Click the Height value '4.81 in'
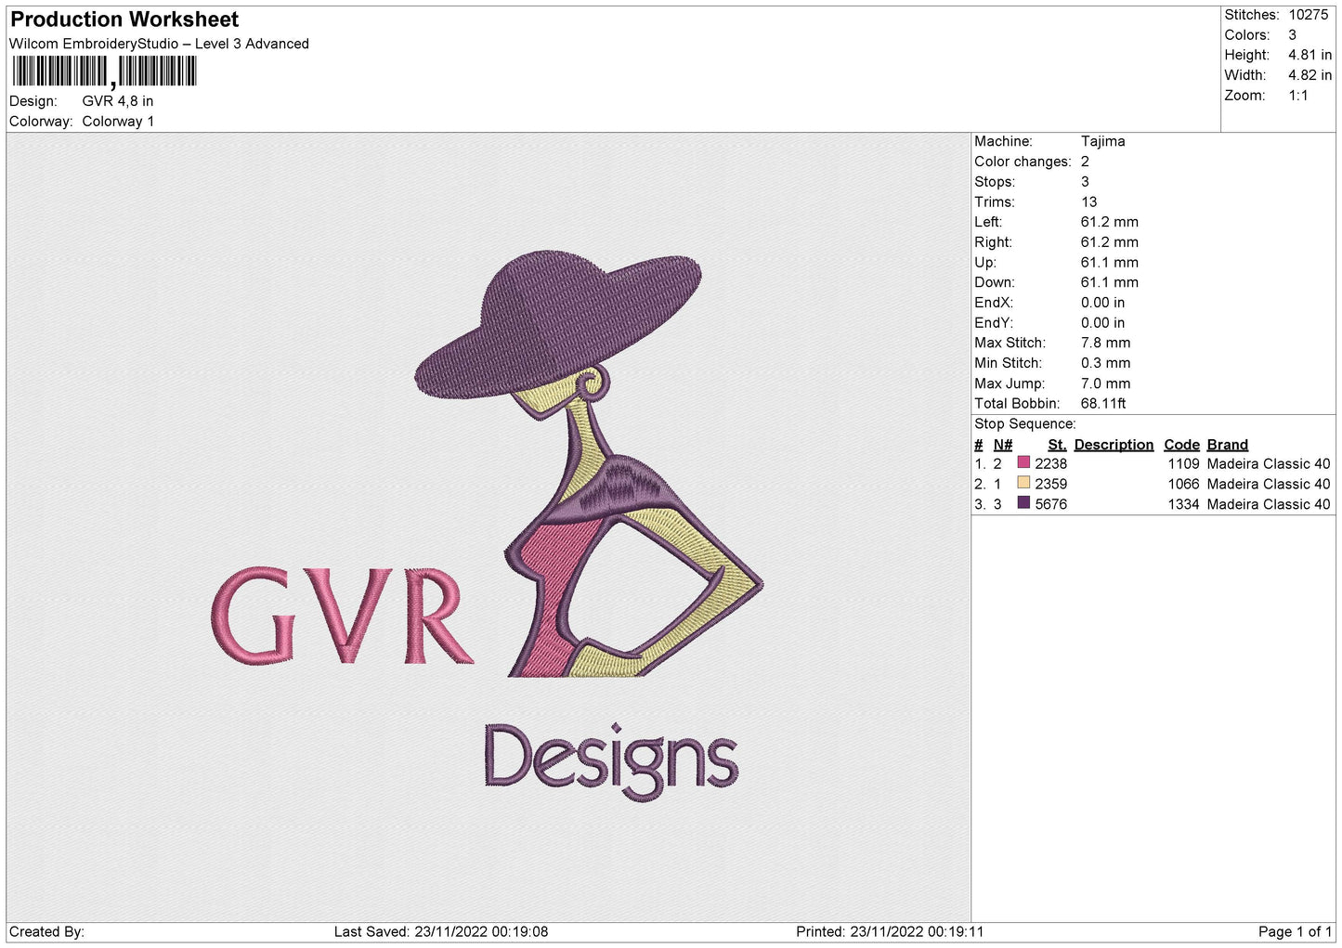Viewport: 1342px width, 948px height. [x=1309, y=55]
